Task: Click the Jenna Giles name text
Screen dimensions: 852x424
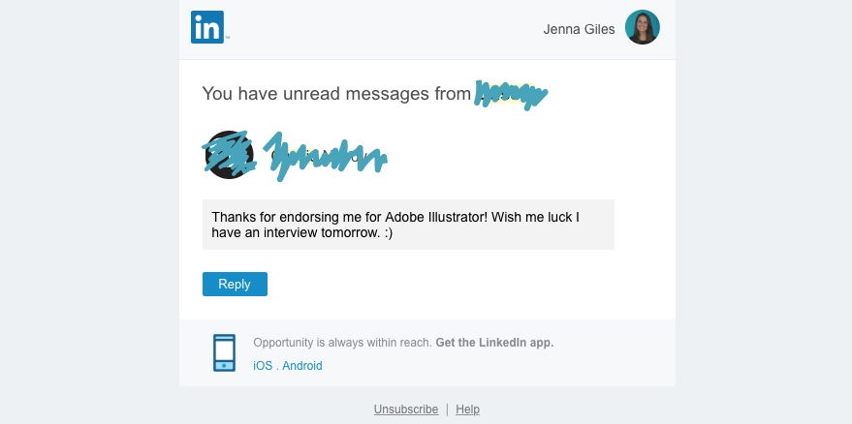Action: point(579,29)
